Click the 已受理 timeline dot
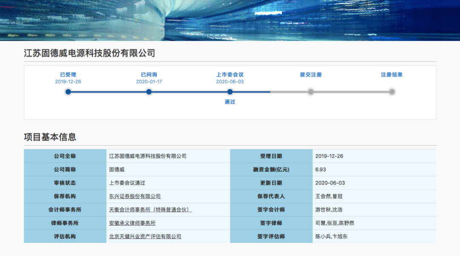Viewport: 460px width, 256px height. tap(68, 92)
